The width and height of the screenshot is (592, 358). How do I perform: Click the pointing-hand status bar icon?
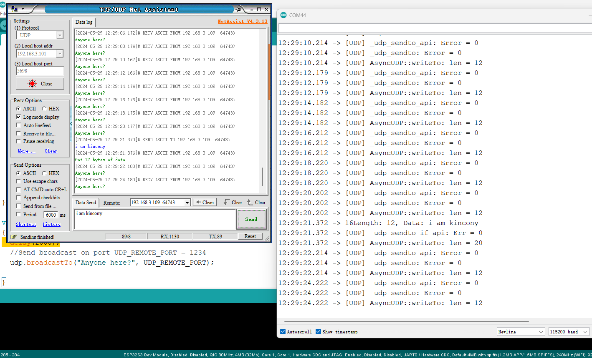(x=14, y=237)
